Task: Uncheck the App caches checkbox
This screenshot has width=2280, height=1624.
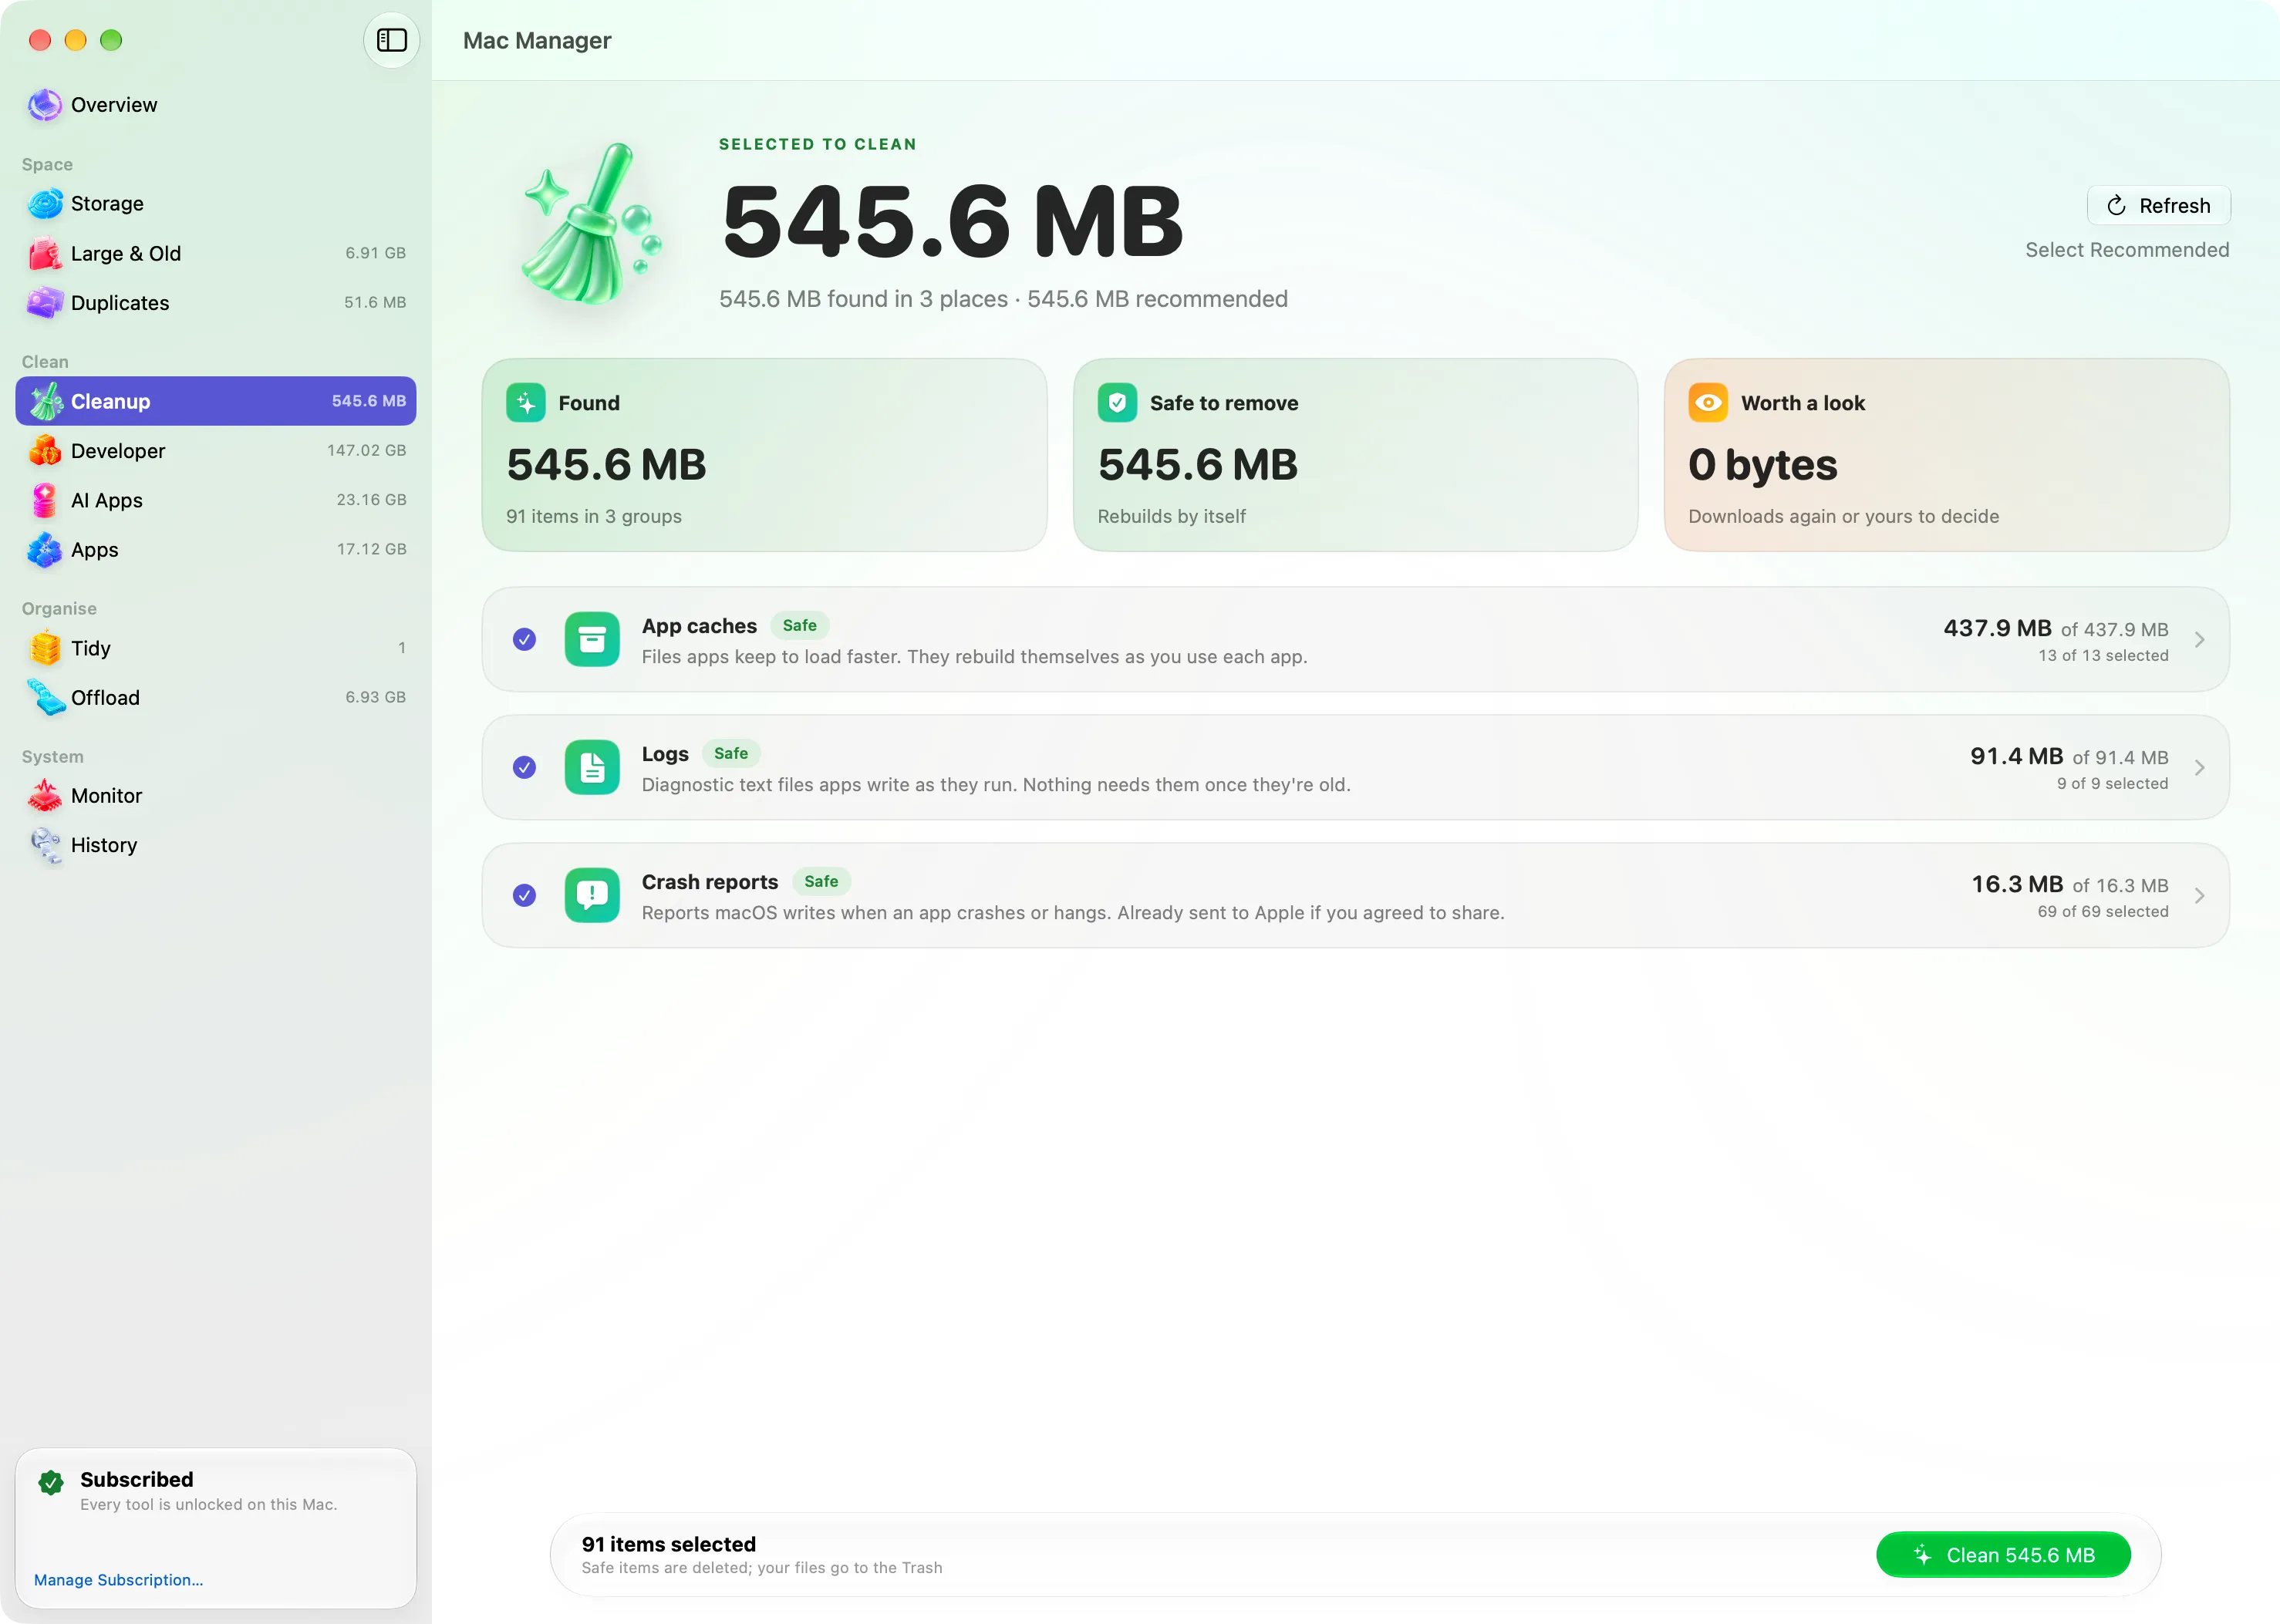Action: coord(524,640)
